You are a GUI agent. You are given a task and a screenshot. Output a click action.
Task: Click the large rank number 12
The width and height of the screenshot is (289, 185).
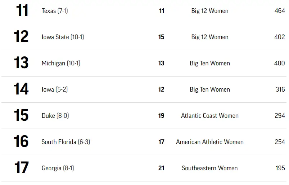coord(21,37)
